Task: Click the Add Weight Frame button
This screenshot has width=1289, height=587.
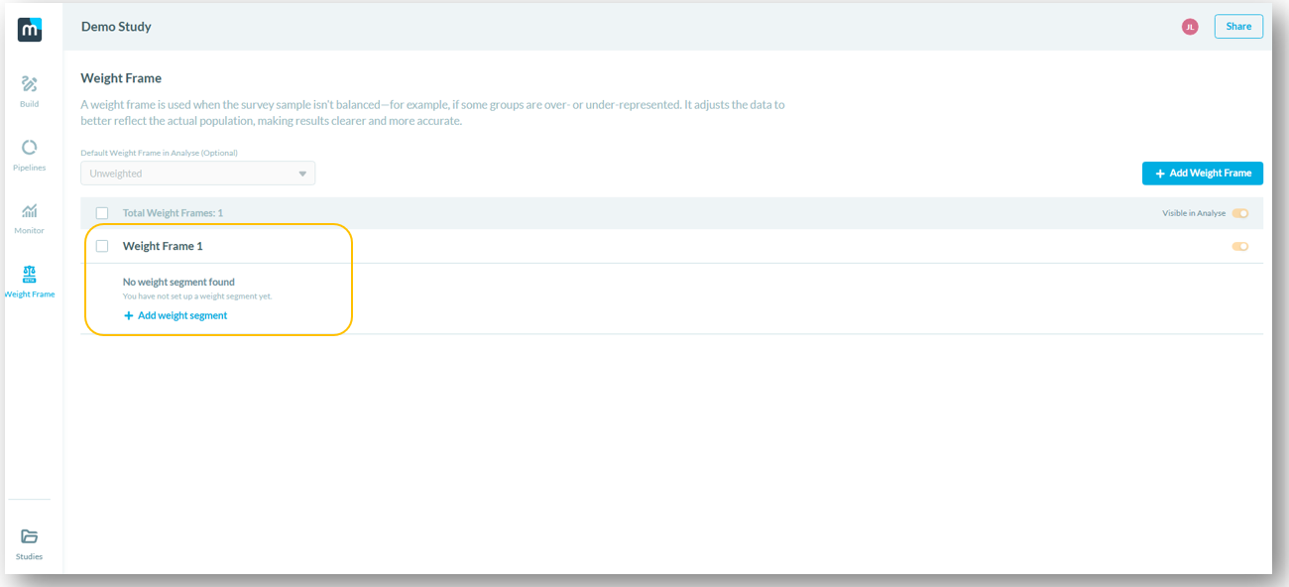Action: pos(1203,174)
